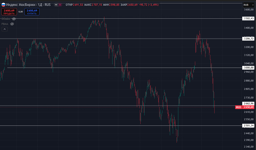Click the red ПРОДАТЬ sell button

[x=9, y=12]
